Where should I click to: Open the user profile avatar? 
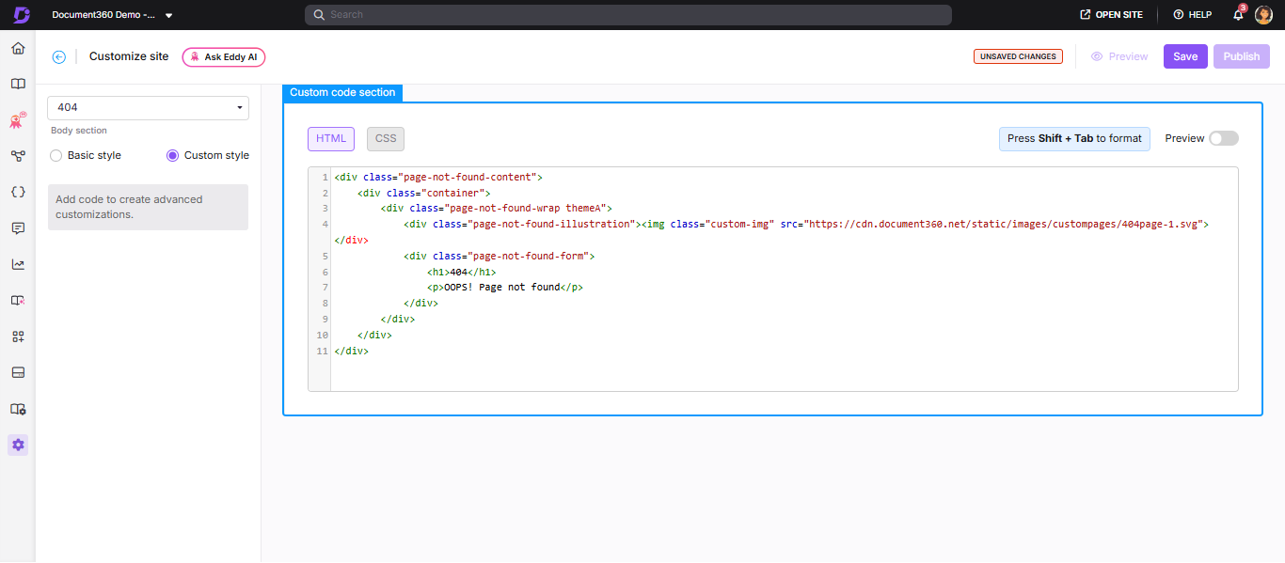pyautogui.click(x=1264, y=15)
